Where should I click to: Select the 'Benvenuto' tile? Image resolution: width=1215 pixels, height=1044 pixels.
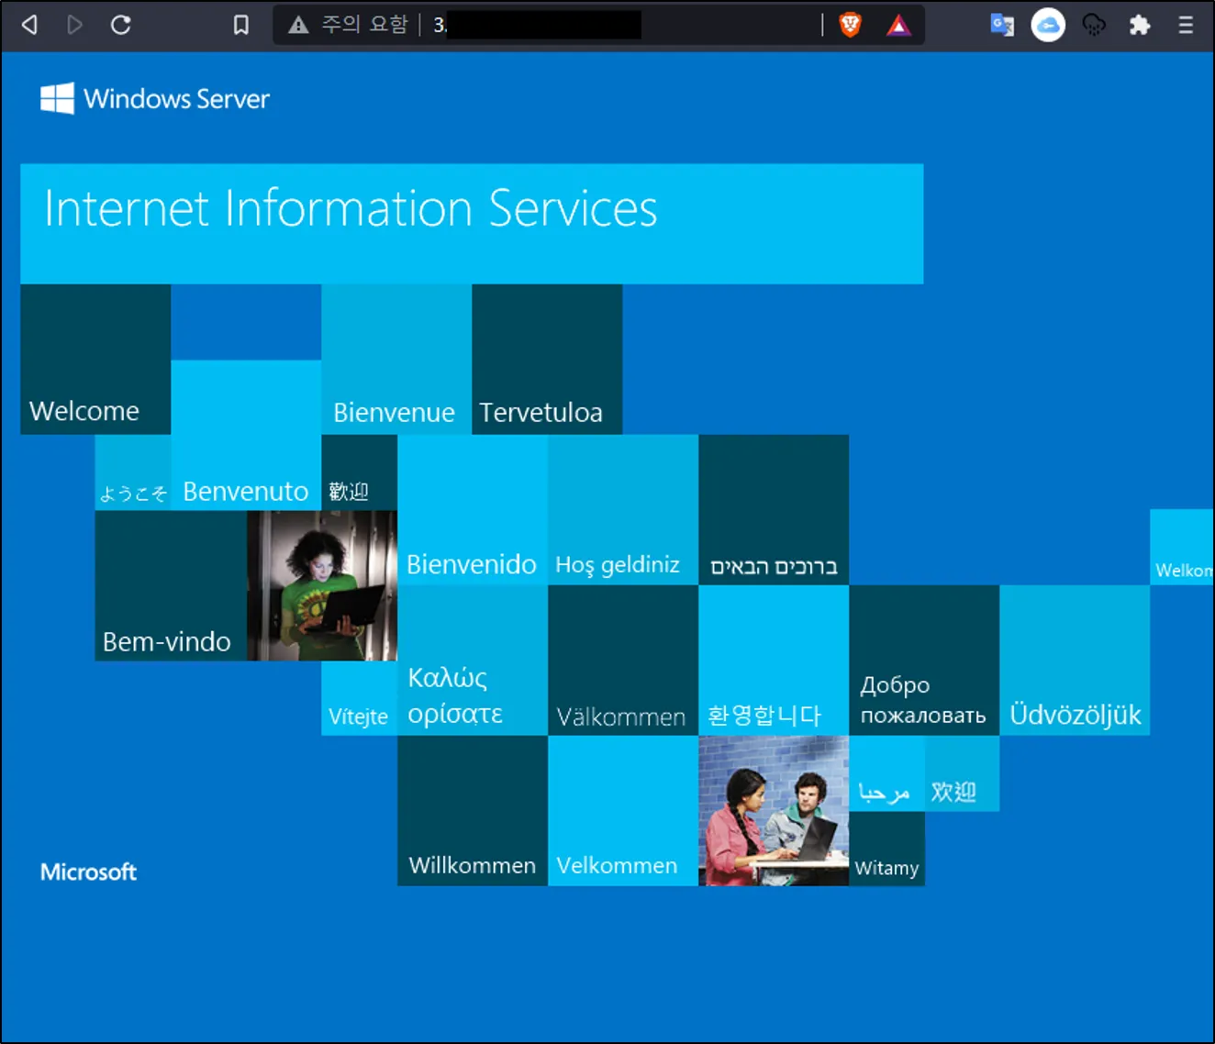pyautogui.click(x=246, y=435)
